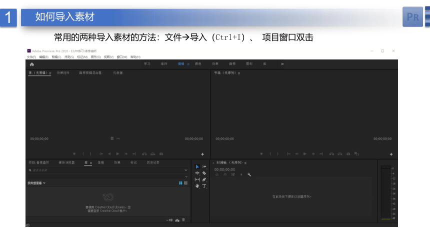Click Export Frame camera in Program monitor
Viewport: 430px width, 242px height.
click(348, 154)
